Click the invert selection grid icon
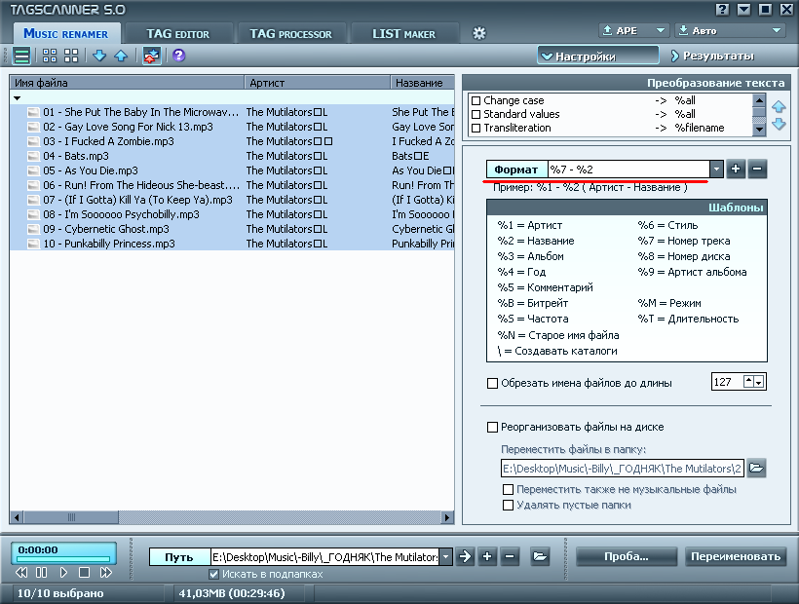Screen dimensions: 799x604 pos(71,56)
